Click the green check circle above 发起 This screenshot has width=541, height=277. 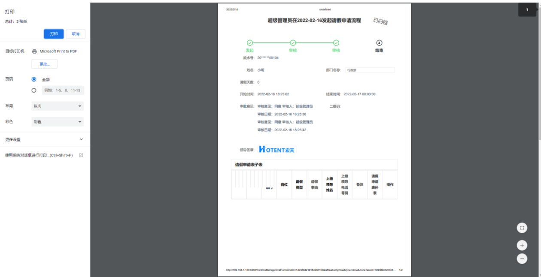(x=249, y=43)
